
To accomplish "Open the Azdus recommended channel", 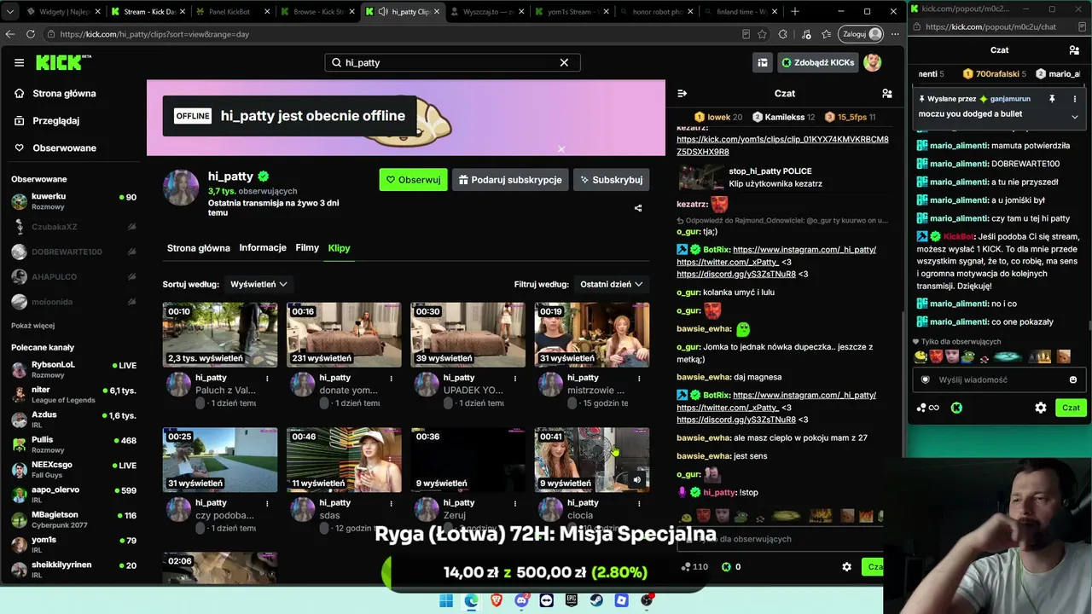I will click(73, 420).
